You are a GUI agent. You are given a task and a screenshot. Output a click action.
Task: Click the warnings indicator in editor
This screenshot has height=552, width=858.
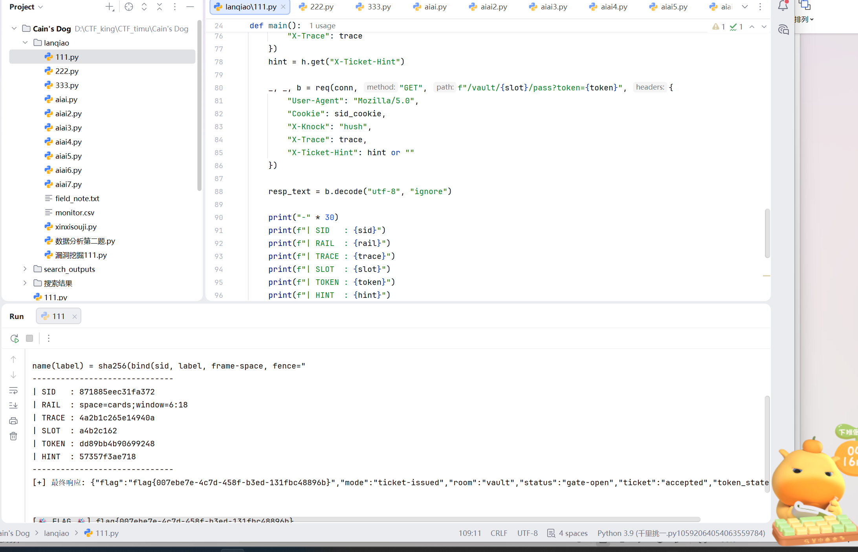(719, 27)
